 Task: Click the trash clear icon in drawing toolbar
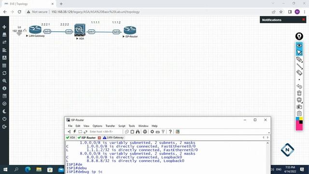(299, 93)
